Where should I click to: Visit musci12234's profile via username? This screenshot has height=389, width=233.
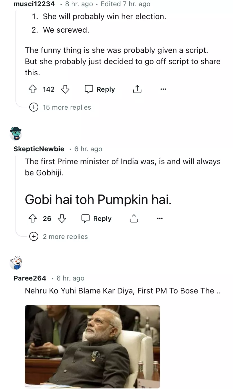click(34, 4)
